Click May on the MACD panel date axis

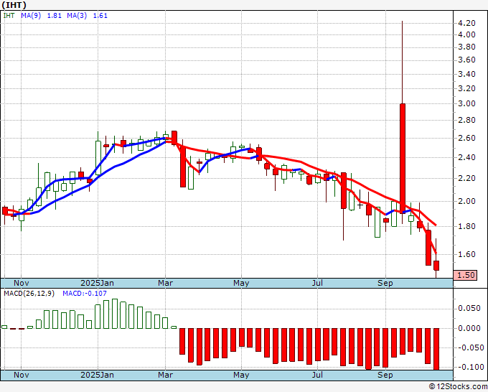point(241,375)
